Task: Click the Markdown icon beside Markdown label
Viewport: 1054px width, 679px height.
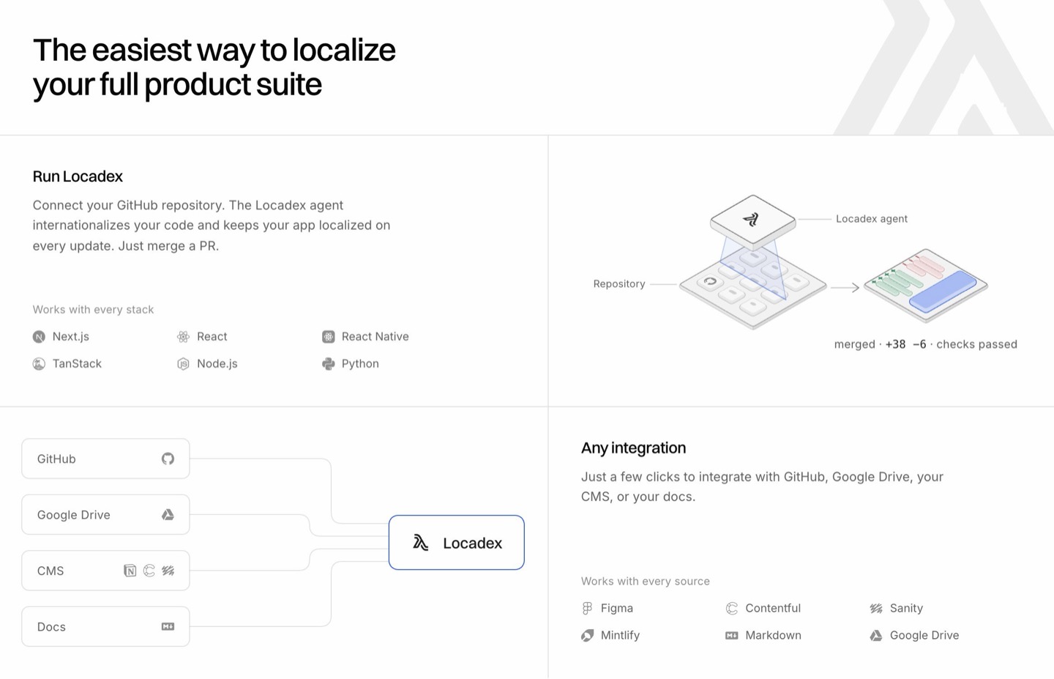Action: [731, 636]
